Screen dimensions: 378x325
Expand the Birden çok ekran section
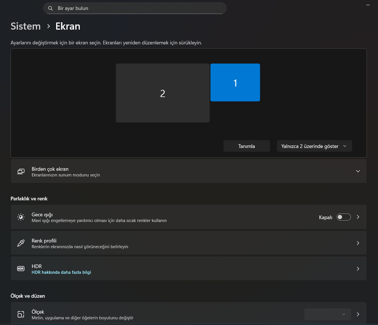(x=358, y=171)
